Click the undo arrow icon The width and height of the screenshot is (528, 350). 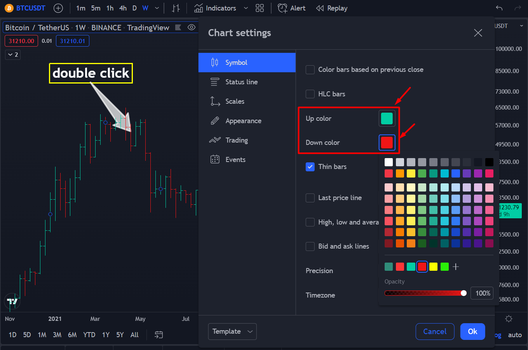pos(499,8)
